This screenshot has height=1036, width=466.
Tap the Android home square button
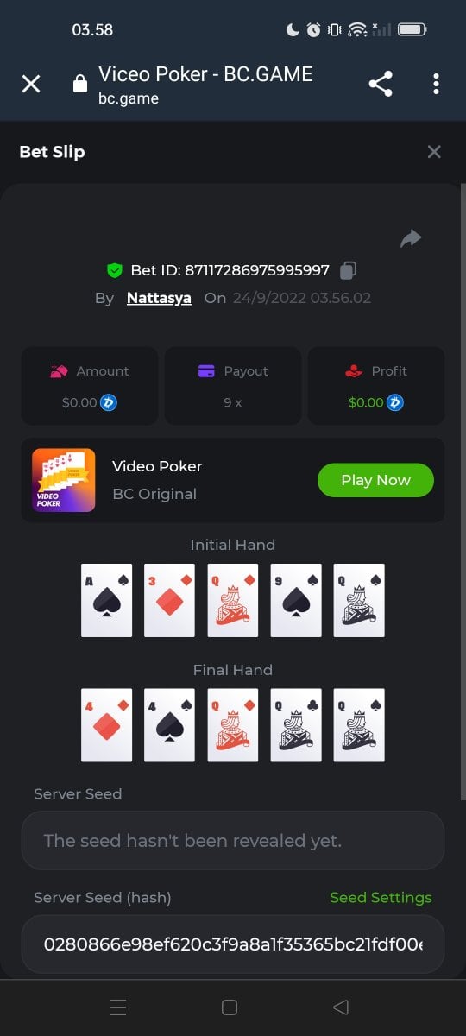pyautogui.click(x=230, y=1007)
